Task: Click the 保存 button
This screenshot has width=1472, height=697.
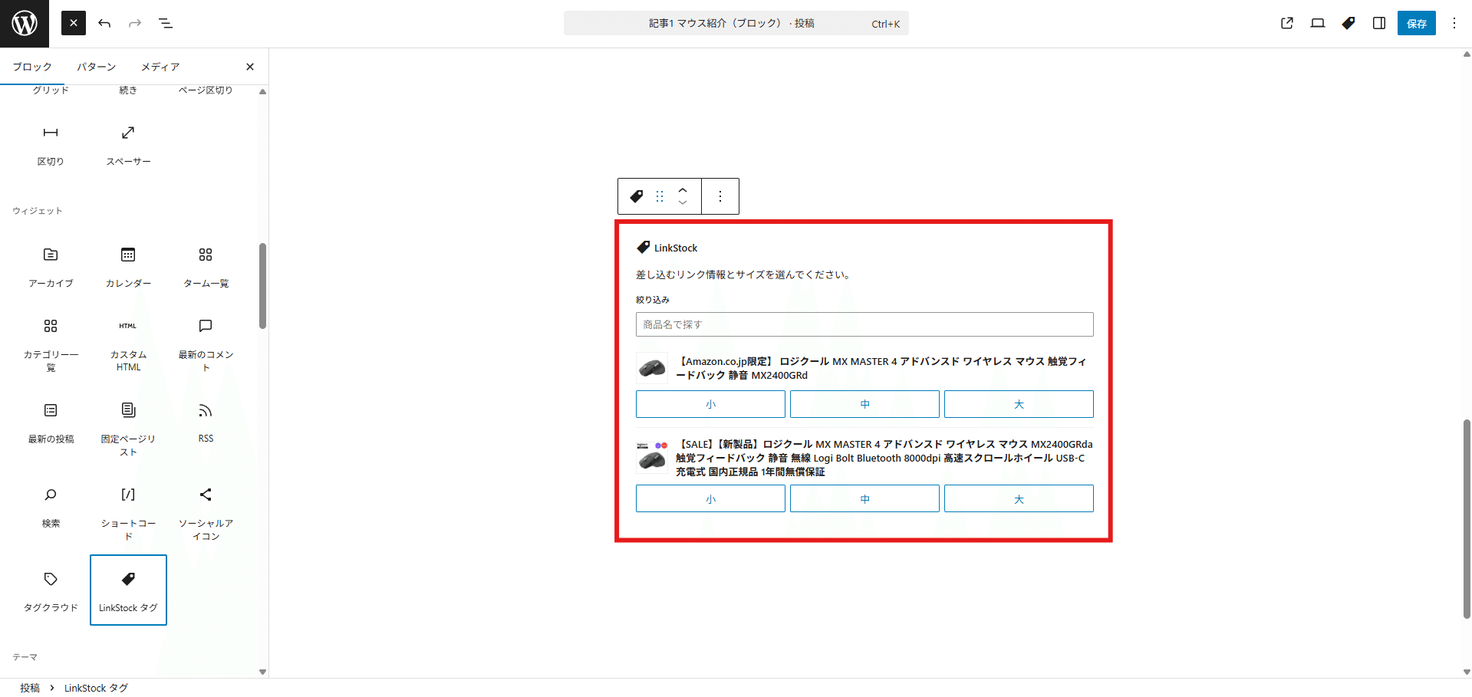Action: pyautogui.click(x=1417, y=23)
